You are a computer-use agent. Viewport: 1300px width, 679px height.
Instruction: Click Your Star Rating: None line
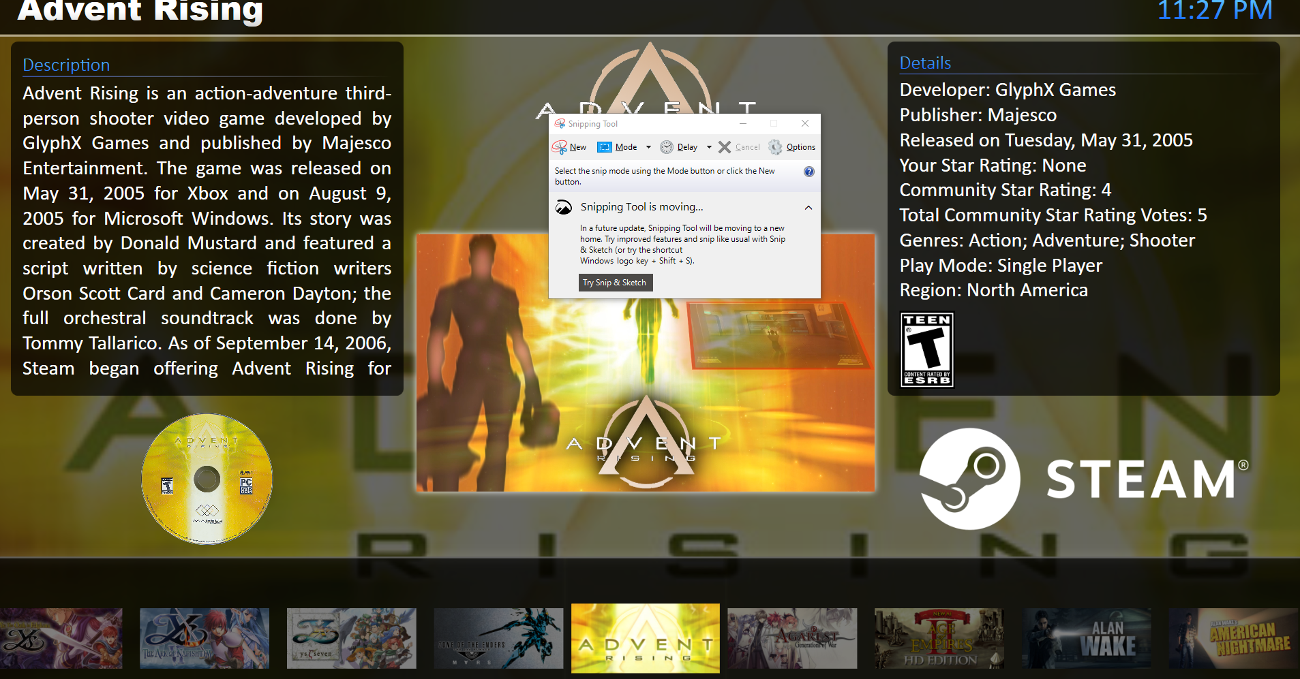click(993, 165)
